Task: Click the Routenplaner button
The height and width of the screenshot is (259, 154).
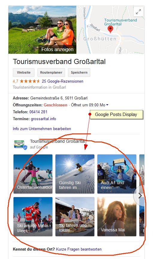Action: pyautogui.click(x=51, y=72)
